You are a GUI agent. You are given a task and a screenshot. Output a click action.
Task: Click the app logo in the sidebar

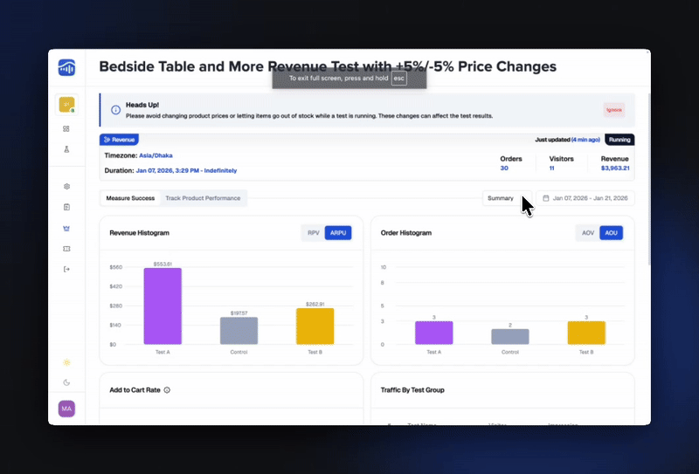pos(66,68)
